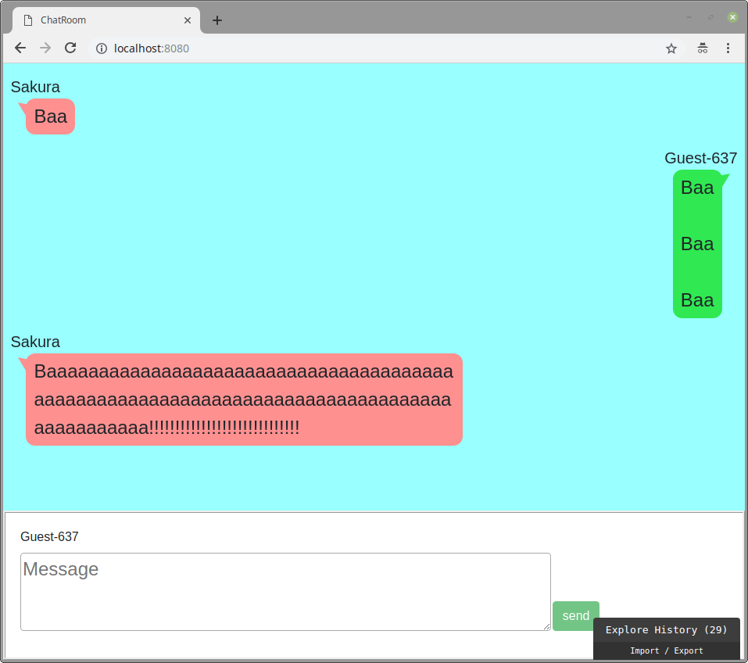This screenshot has height=663, width=748.
Task: Select Sakura's short Baa bubble
Action: coord(50,116)
